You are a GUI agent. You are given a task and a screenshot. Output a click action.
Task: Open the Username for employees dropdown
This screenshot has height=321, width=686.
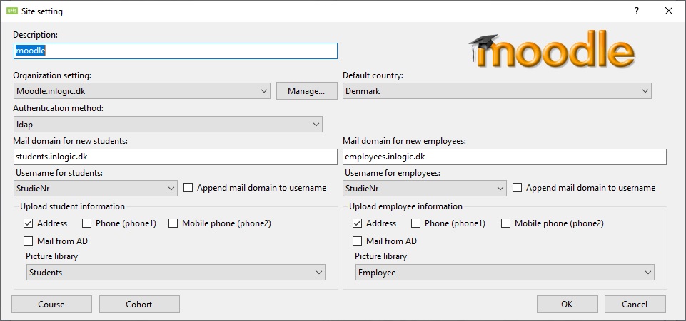pos(425,189)
